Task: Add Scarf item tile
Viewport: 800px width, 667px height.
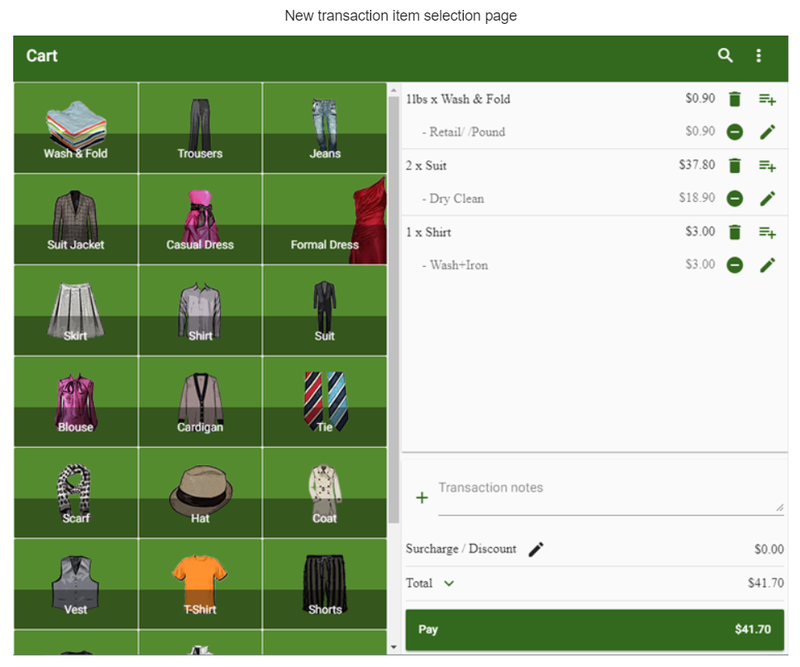Action: [x=76, y=493]
